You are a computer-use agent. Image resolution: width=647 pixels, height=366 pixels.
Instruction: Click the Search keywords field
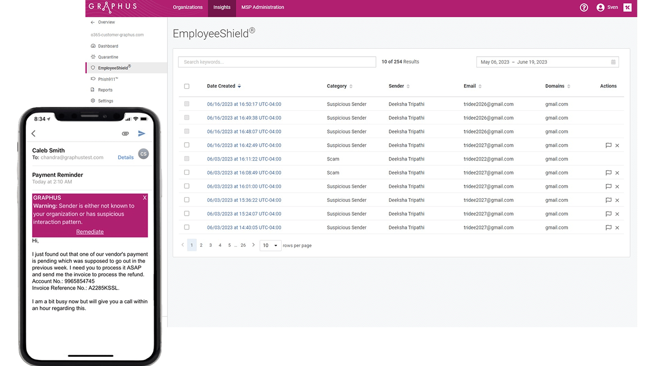click(x=277, y=62)
